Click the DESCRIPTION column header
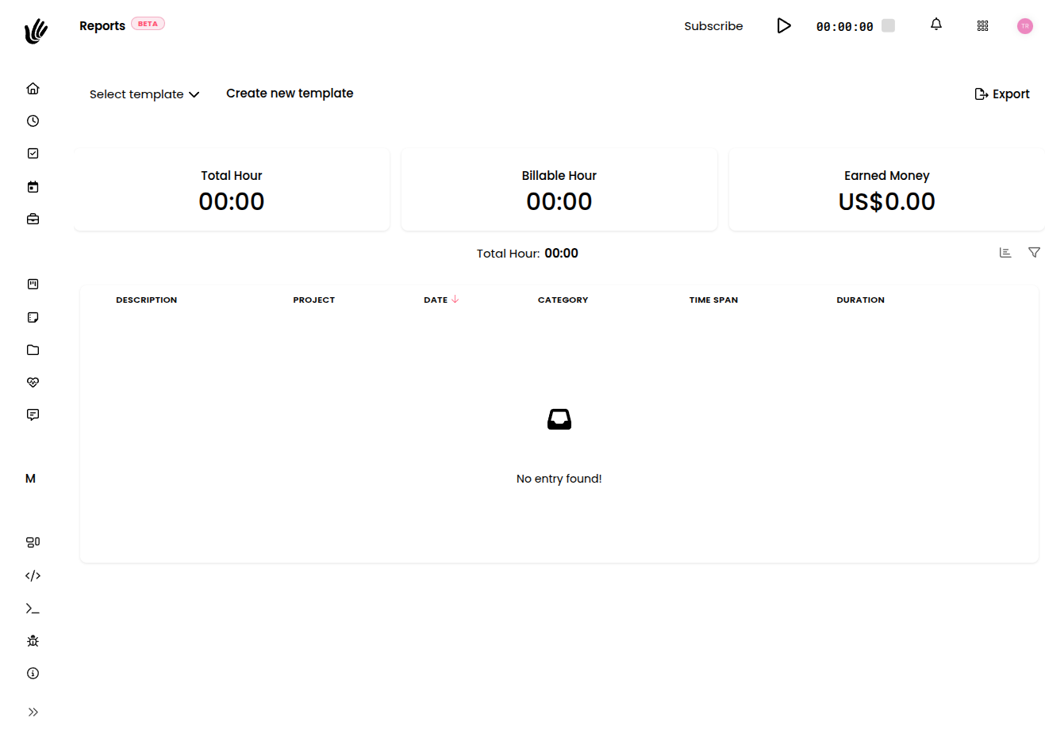Viewport: 1045px width, 741px height. point(146,300)
